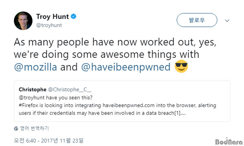Click the main tweet text body
This screenshot has height=146, width=244.
coord(115,55)
